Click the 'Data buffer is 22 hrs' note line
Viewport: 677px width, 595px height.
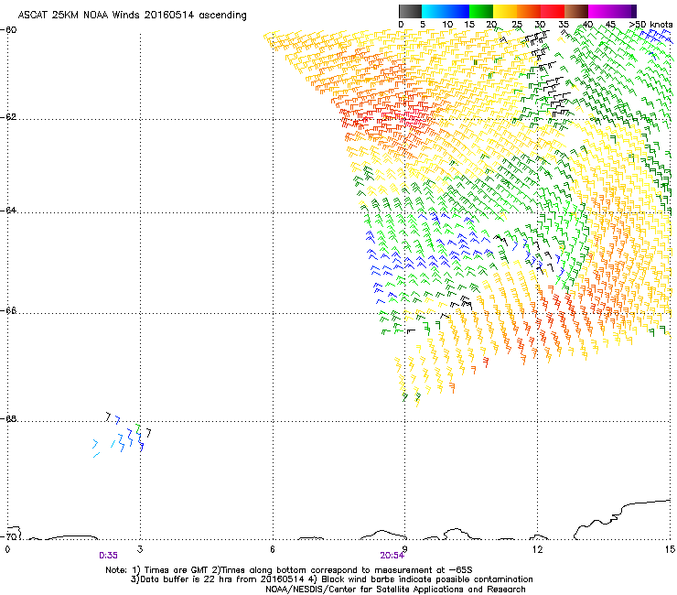[331, 579]
